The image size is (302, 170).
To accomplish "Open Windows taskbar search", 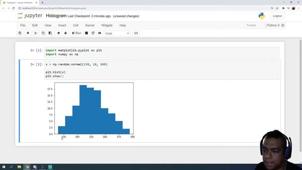I will tap(11, 167).
